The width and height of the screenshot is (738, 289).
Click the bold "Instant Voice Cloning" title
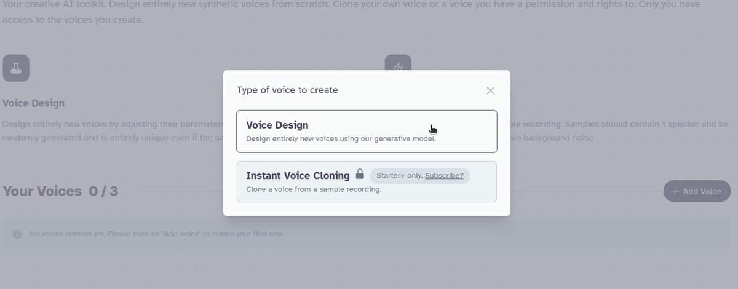298,175
